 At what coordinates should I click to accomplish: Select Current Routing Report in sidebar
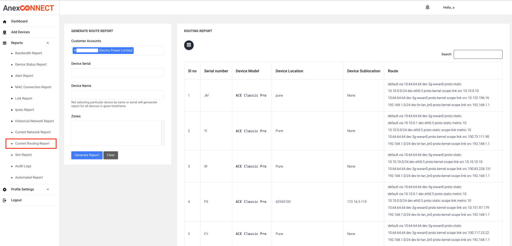(32, 143)
